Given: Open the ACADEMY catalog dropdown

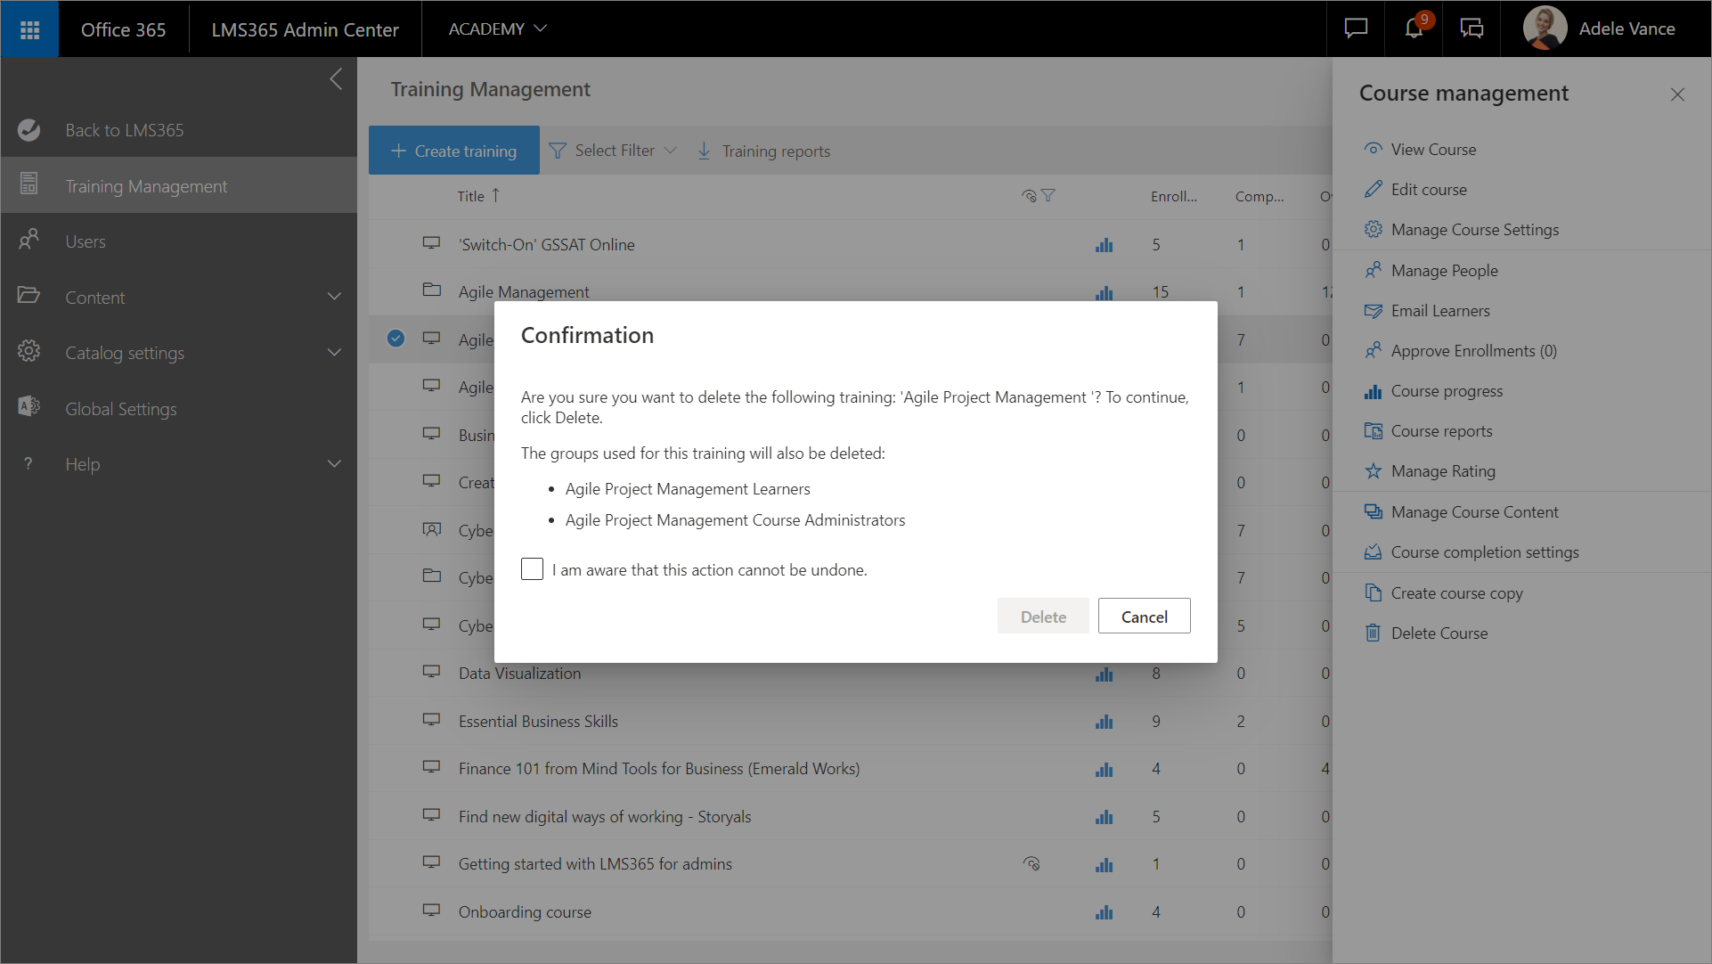Looking at the screenshot, I should pos(497,29).
